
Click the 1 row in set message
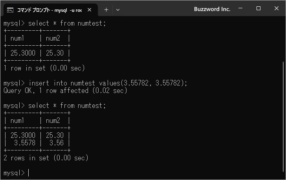pos(44,68)
